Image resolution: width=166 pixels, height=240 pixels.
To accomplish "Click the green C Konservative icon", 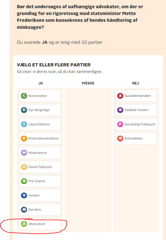I will click(24, 96).
